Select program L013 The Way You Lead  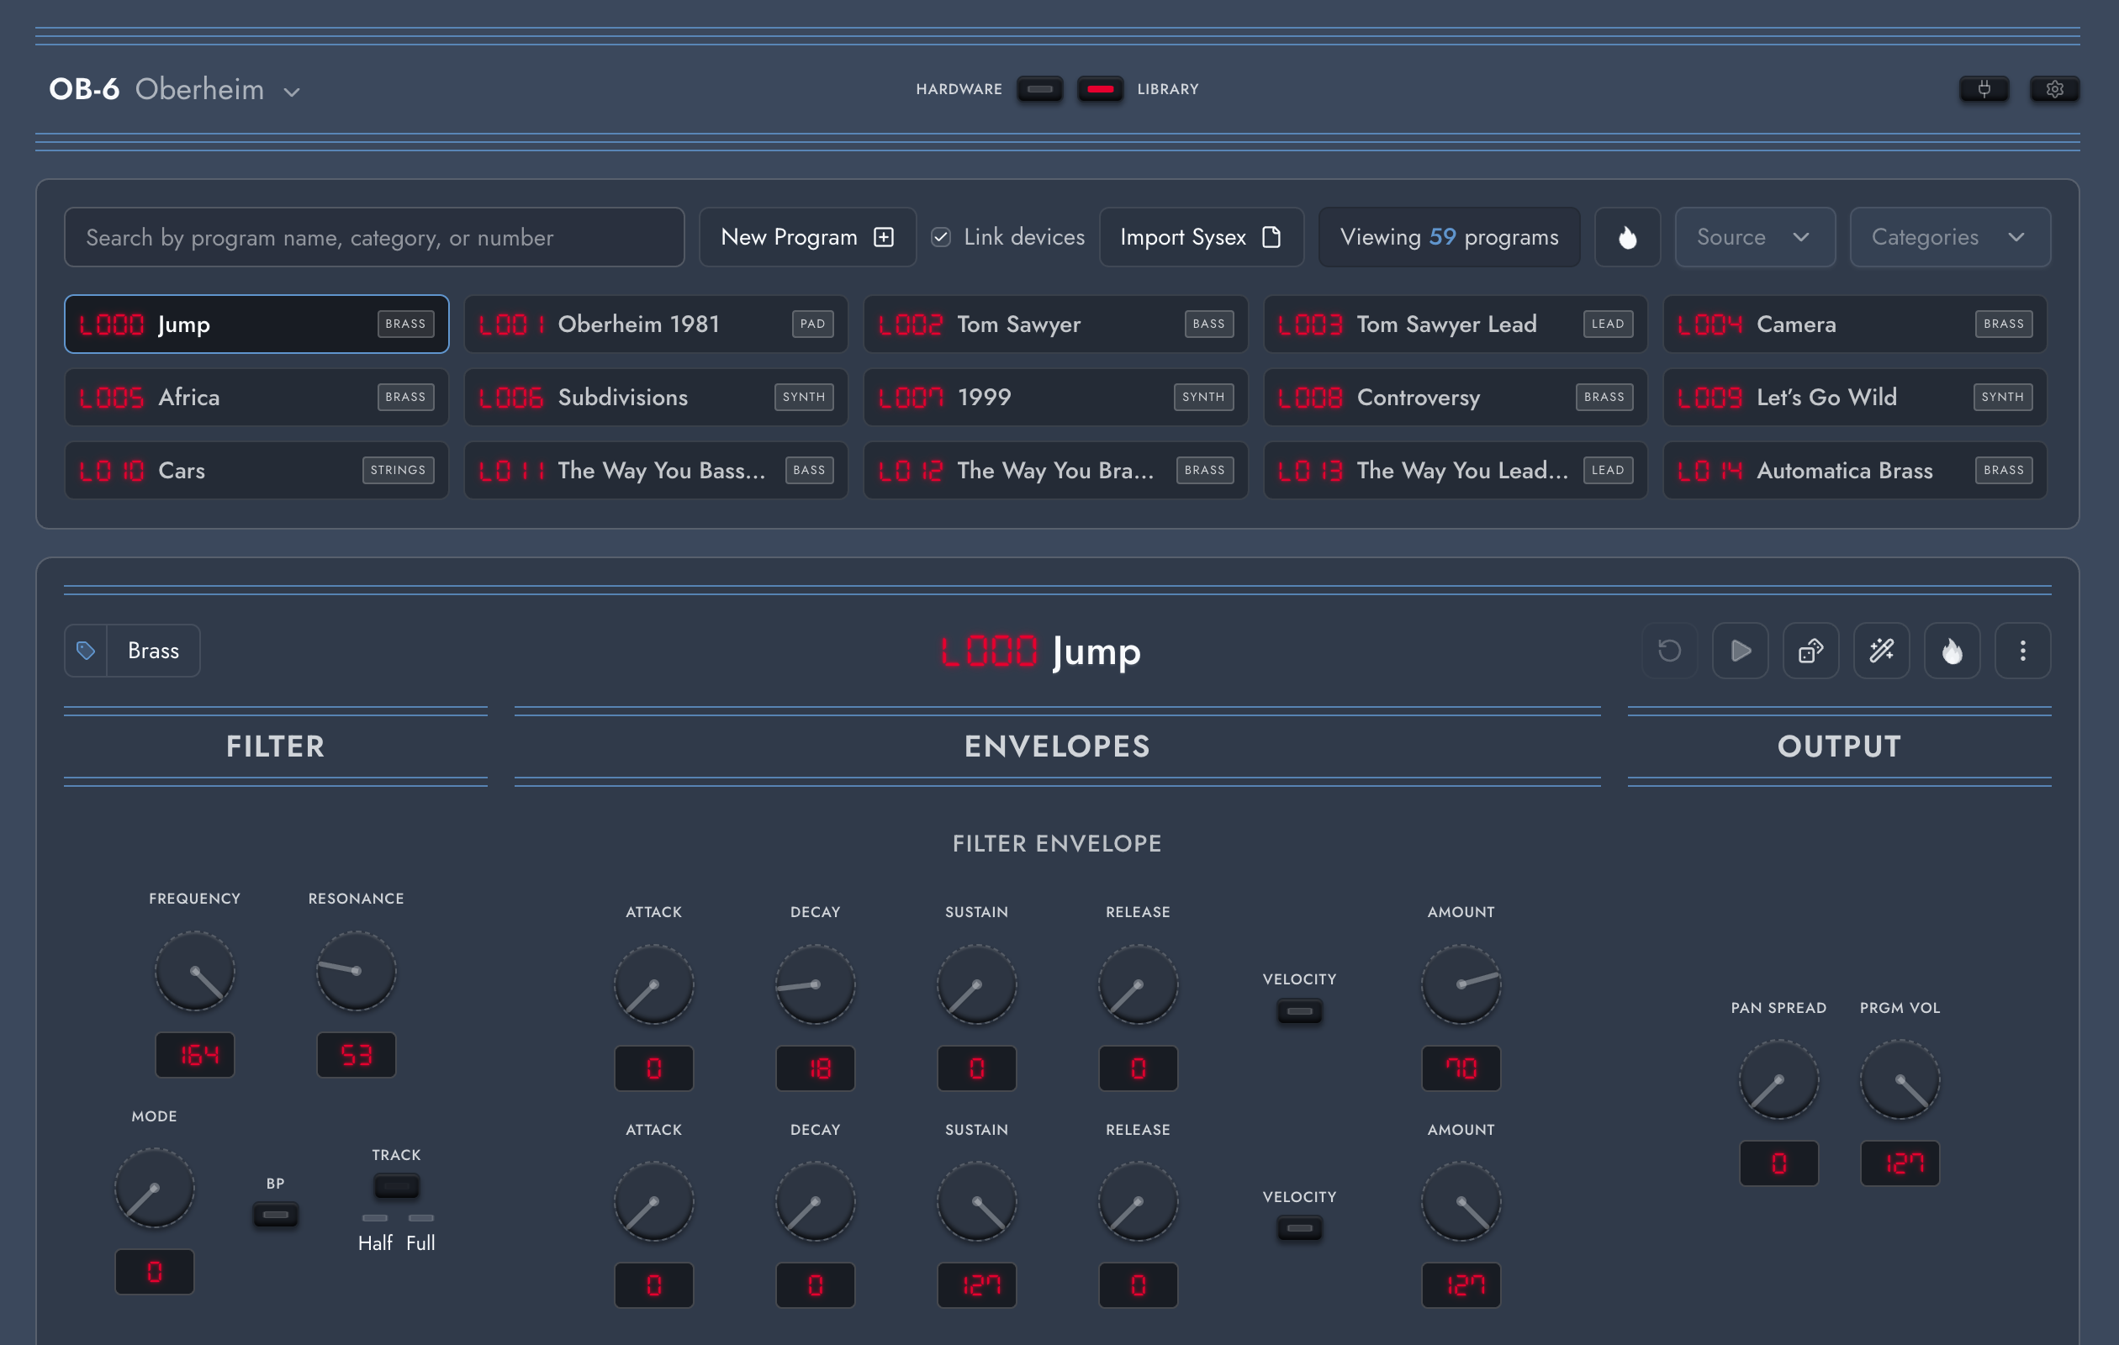(1456, 470)
